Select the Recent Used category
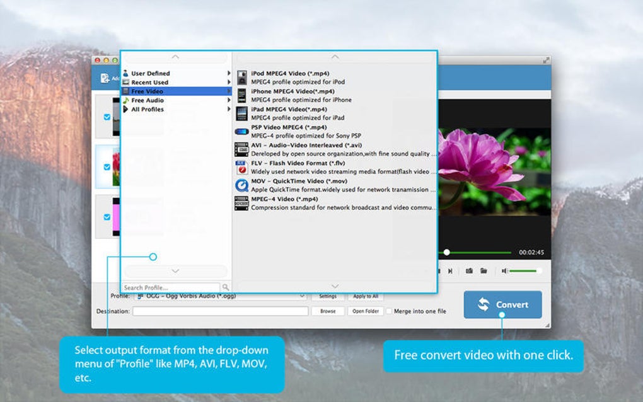The image size is (643, 402). pyautogui.click(x=177, y=82)
